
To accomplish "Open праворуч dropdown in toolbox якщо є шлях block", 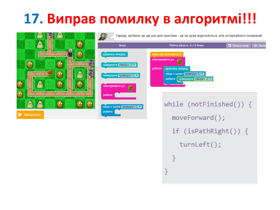I will (132, 107).
